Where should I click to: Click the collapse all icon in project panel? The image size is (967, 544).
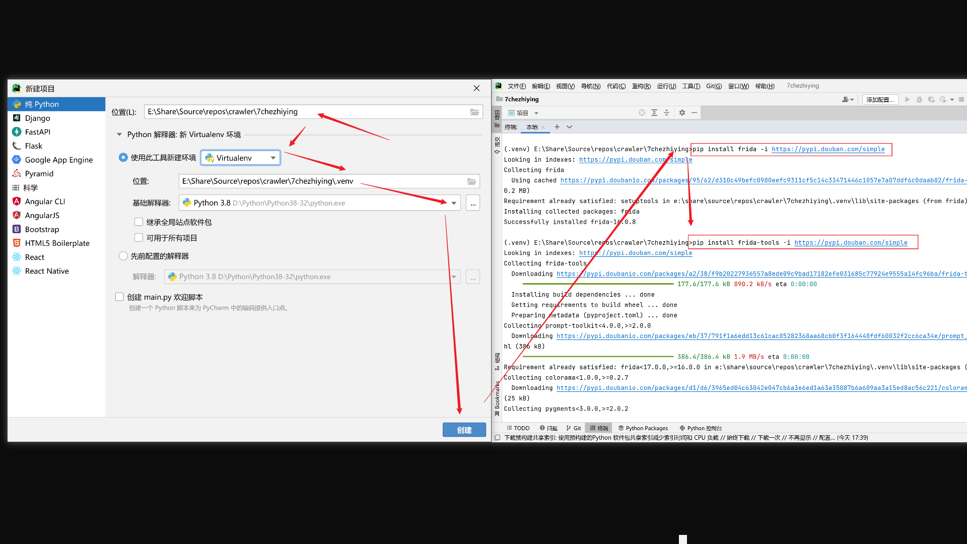pos(666,113)
